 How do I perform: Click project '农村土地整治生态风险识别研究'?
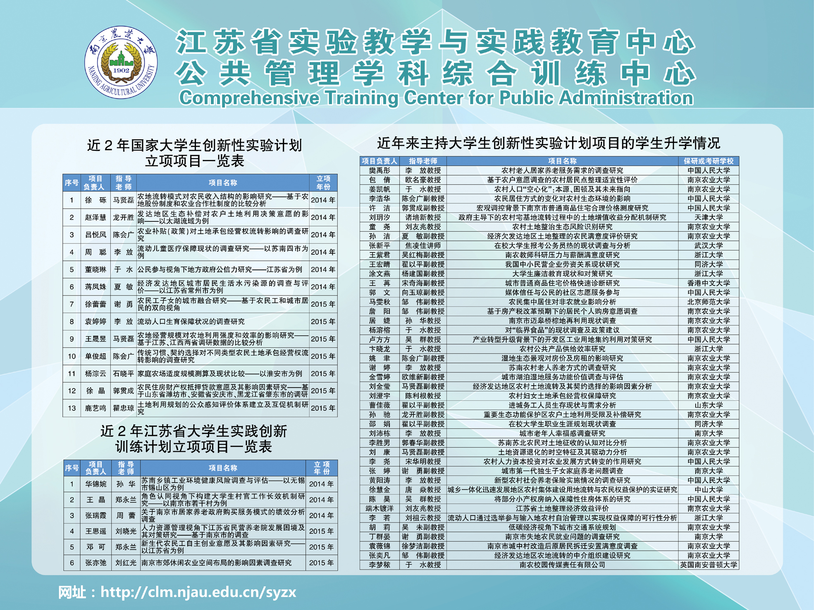click(562, 227)
